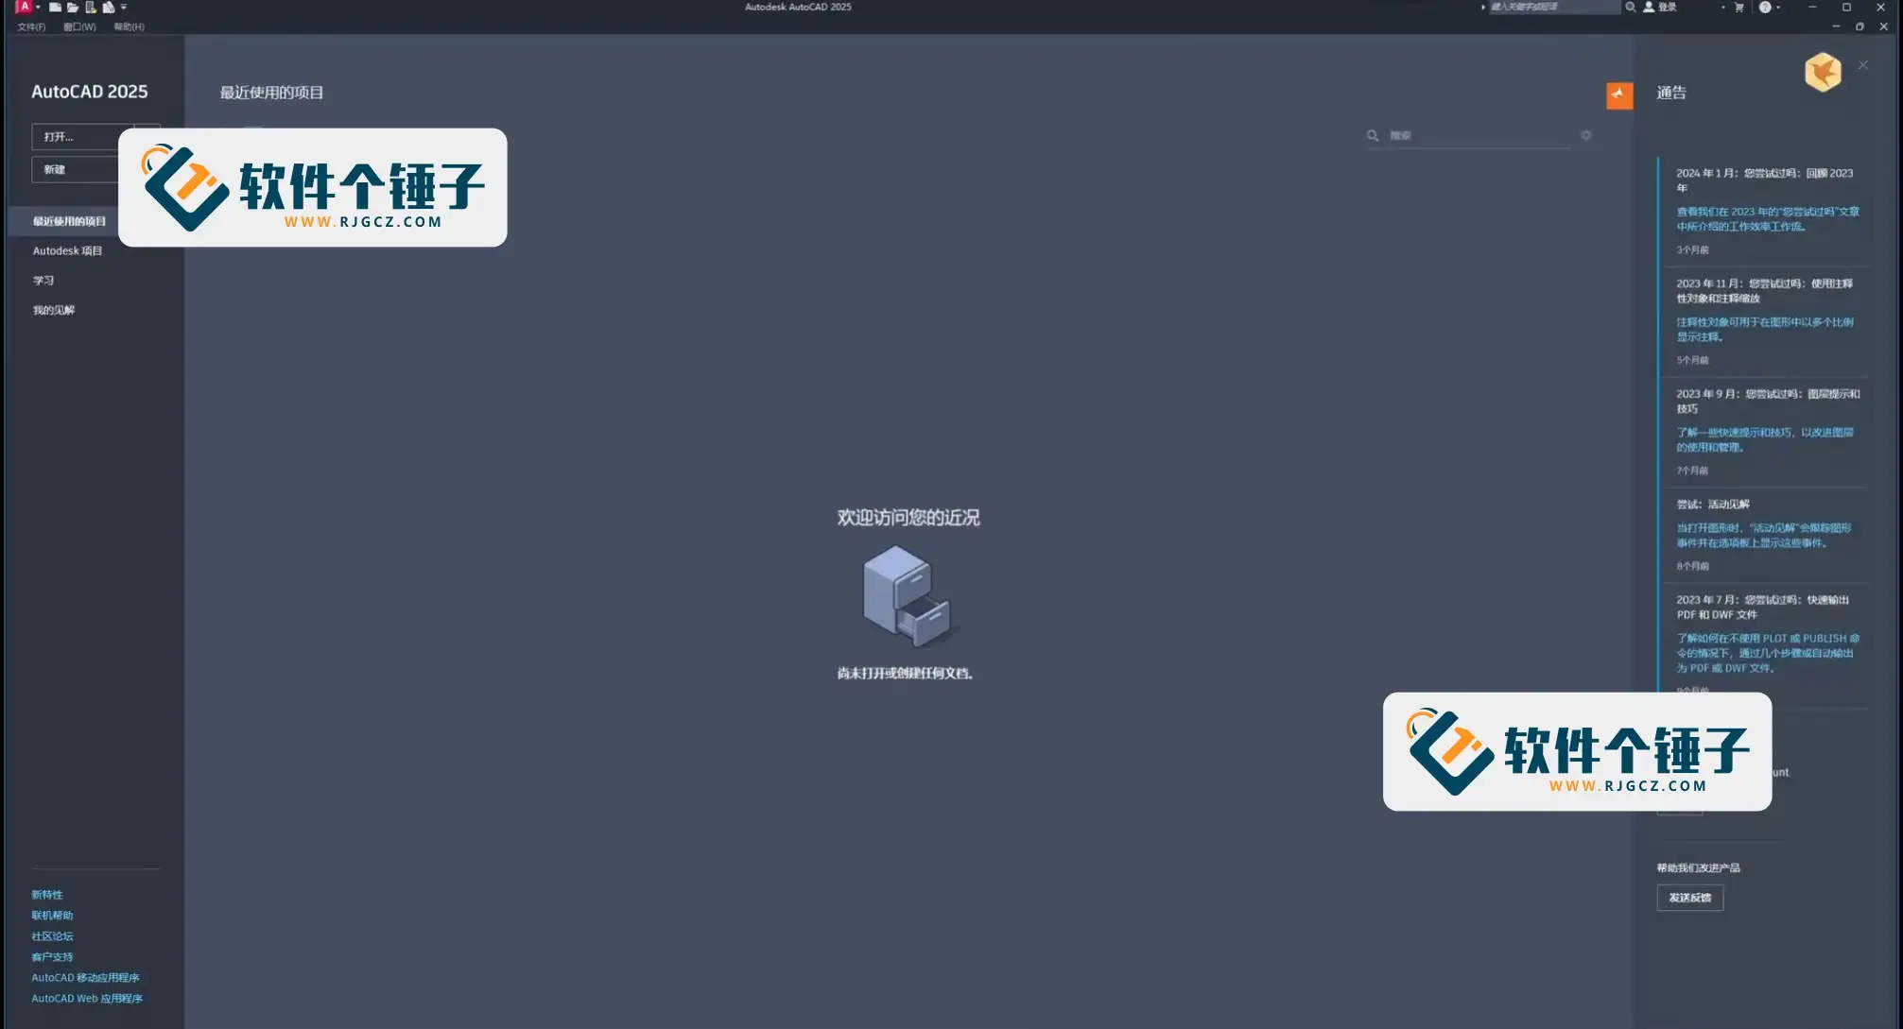This screenshot has width=1903, height=1029.
Task: Click the magnifier search icon in the title bar
Action: click(1631, 7)
